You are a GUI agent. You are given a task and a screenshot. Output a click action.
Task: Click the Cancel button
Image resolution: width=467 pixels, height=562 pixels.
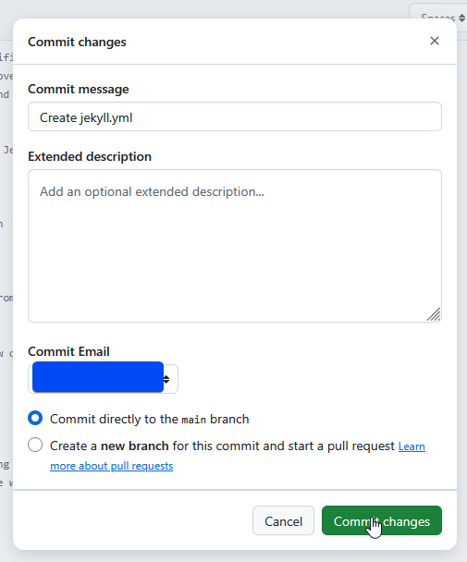(x=283, y=520)
